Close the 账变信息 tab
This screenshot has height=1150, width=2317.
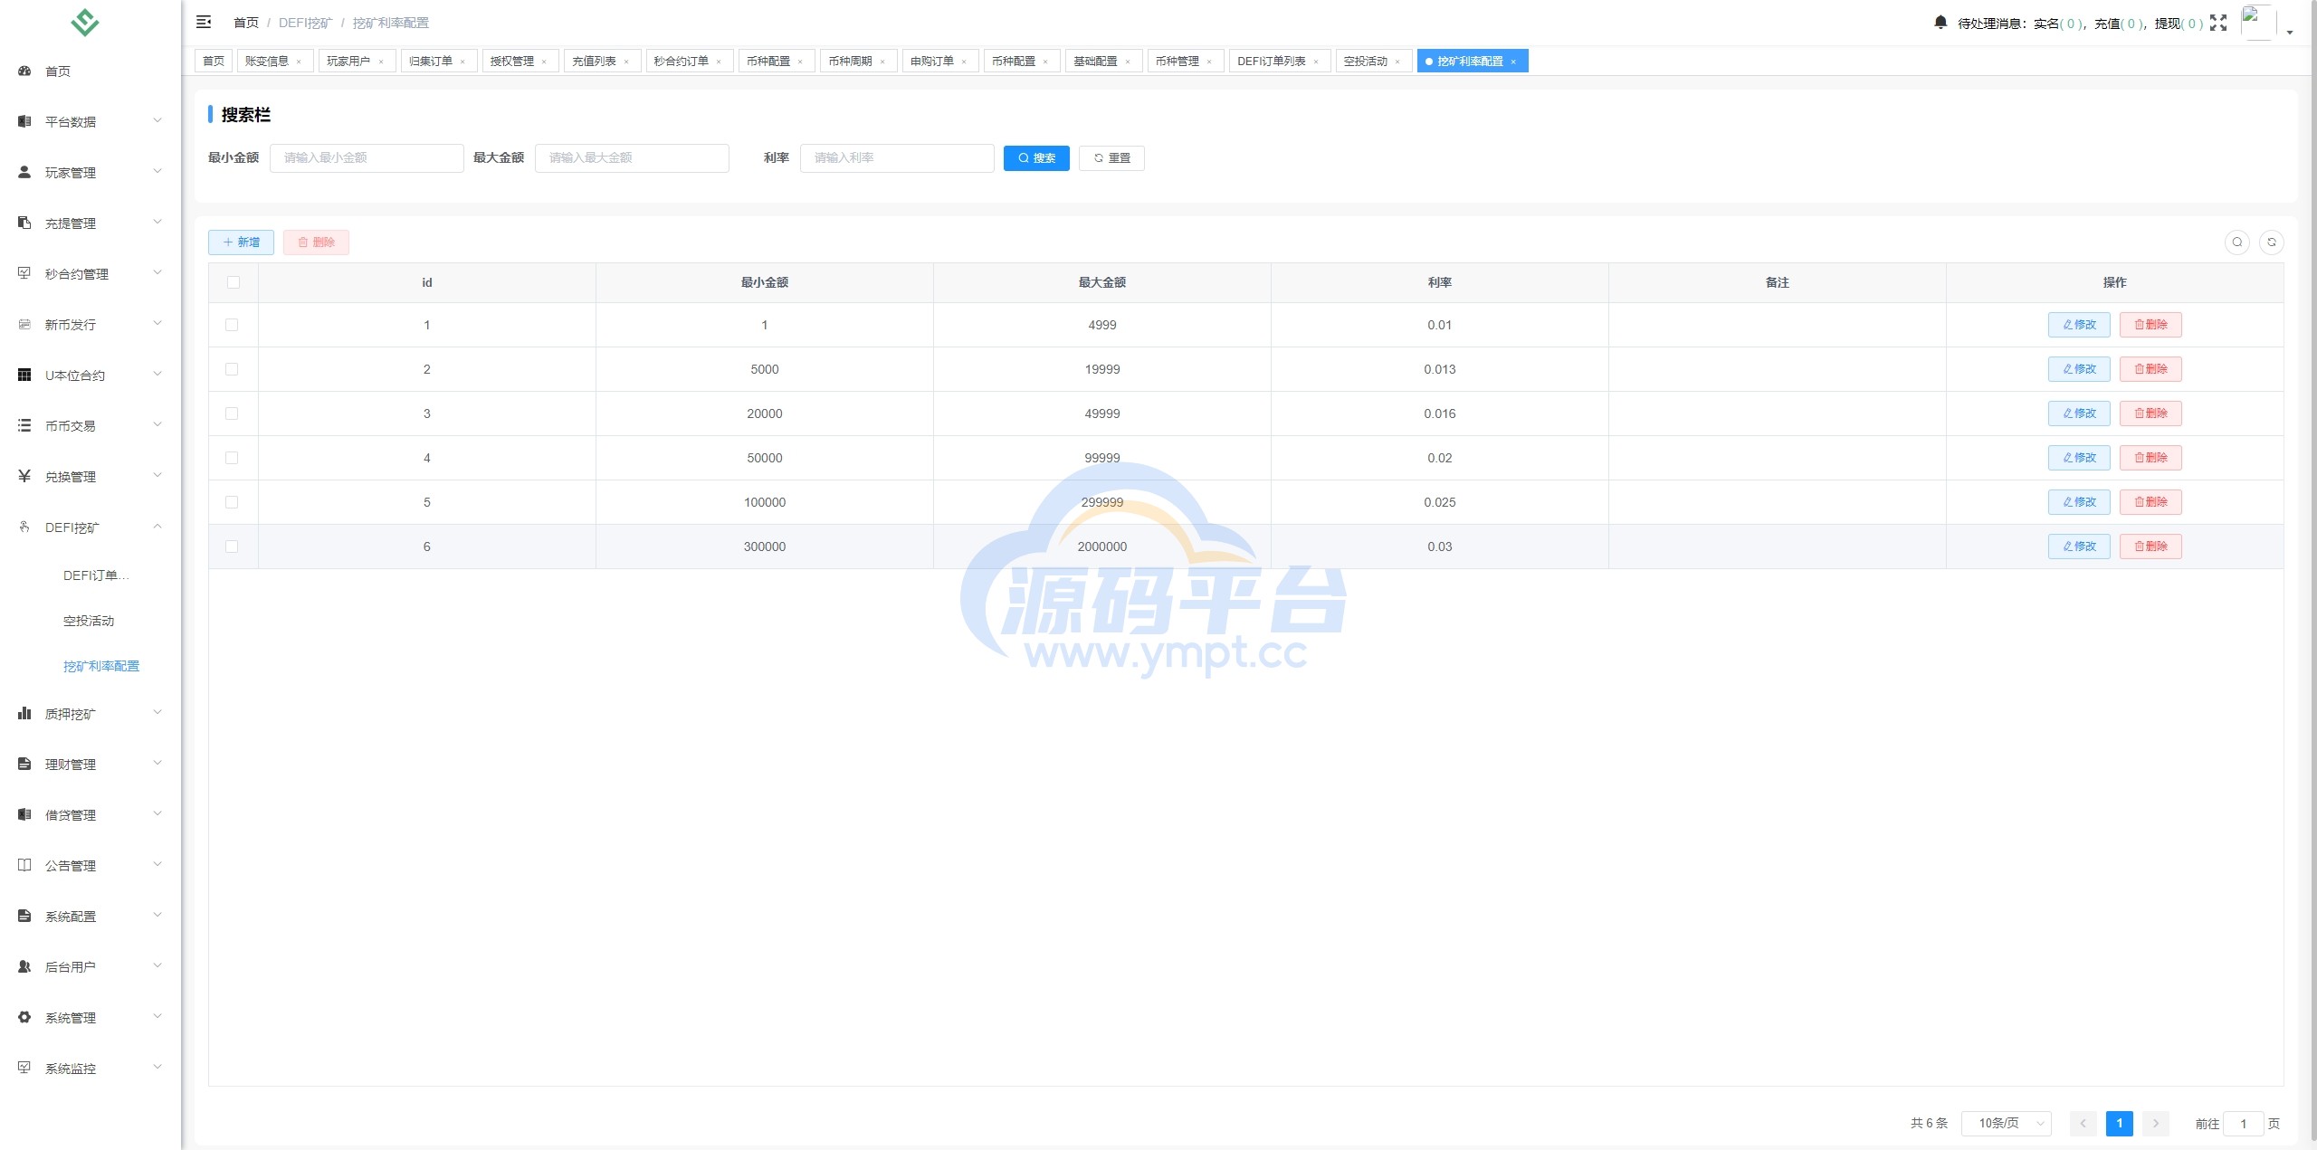(x=299, y=62)
